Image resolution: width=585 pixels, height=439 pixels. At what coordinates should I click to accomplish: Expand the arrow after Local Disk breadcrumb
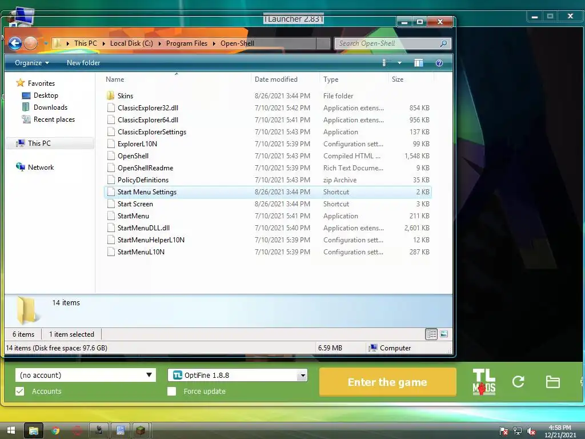160,43
